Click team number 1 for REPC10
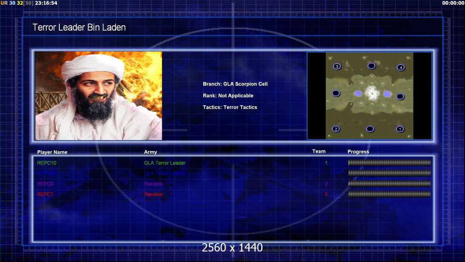Image resolution: width=465 pixels, height=262 pixels. (326, 163)
